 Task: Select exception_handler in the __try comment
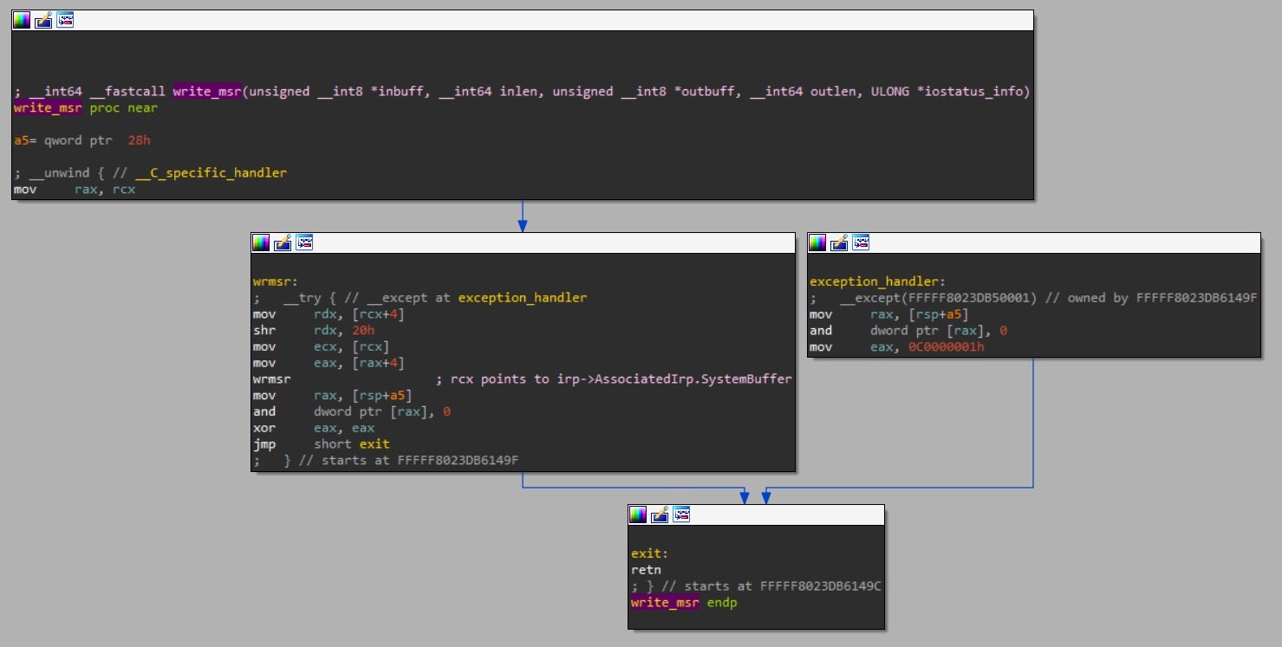[522, 298]
